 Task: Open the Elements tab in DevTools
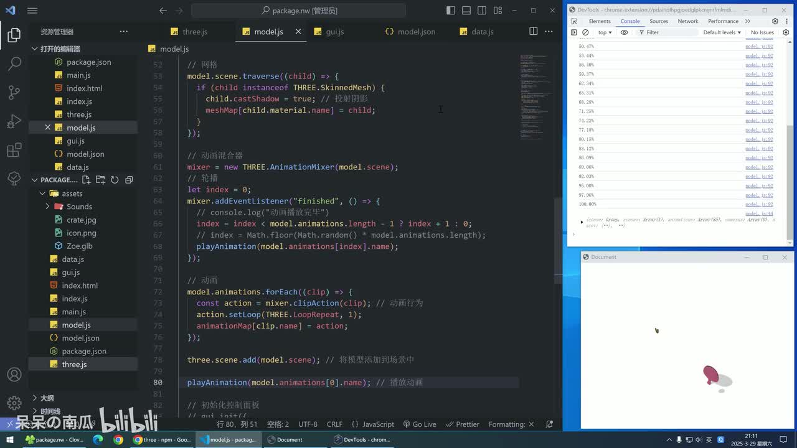coord(600,21)
